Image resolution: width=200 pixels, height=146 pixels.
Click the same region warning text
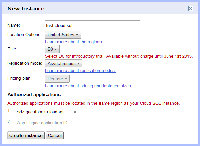tap(94, 103)
